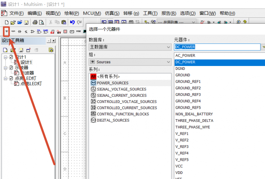Open the 绘制(P) menu
The image size is (265, 179).
pos(72,13)
